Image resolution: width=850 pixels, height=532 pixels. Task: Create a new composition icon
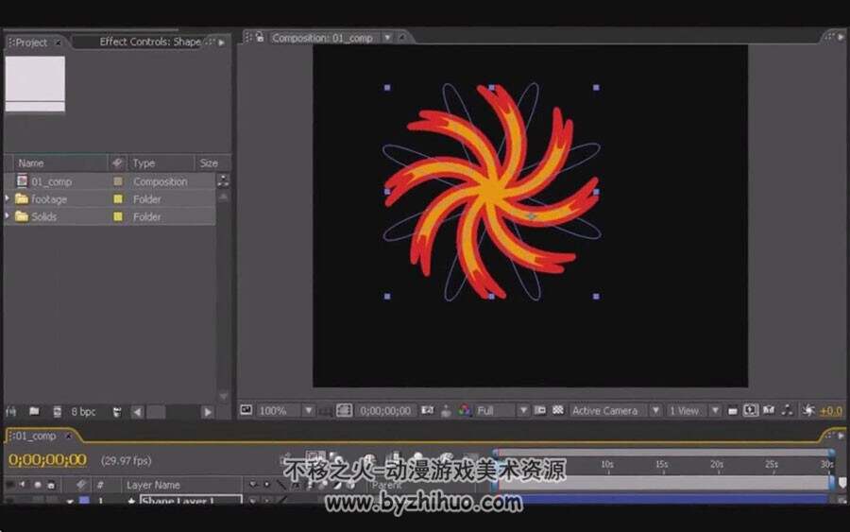(x=57, y=412)
